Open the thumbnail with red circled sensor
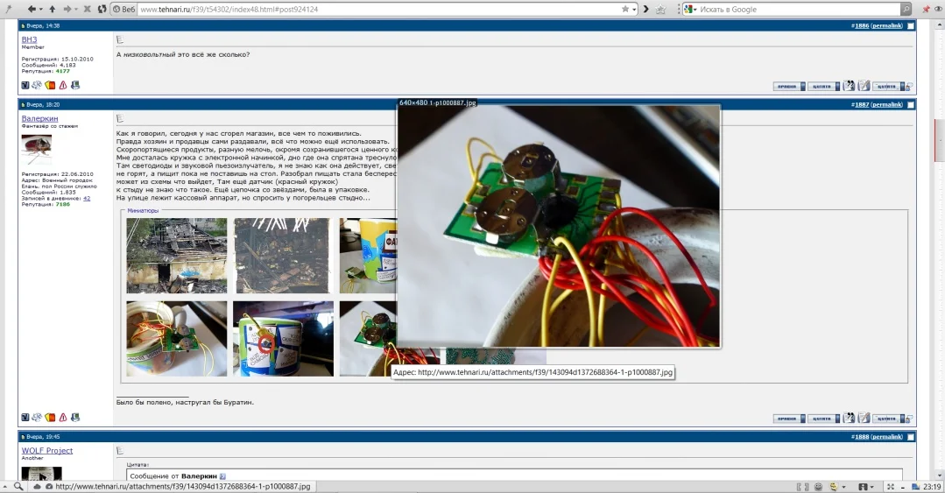Screen dimensions: 945x493 click(x=283, y=339)
